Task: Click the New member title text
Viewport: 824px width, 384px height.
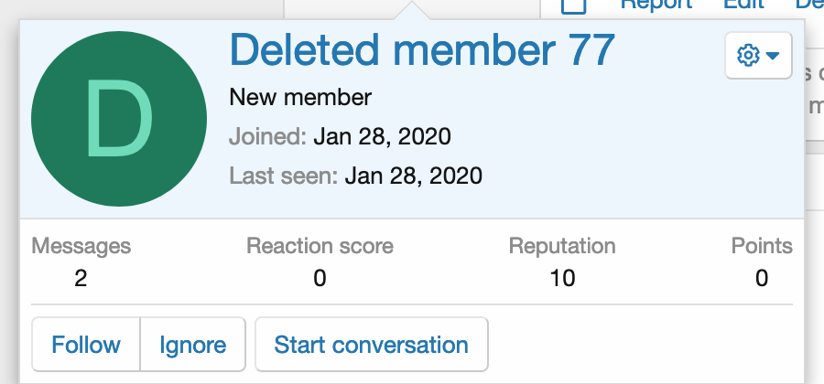Action: [300, 97]
